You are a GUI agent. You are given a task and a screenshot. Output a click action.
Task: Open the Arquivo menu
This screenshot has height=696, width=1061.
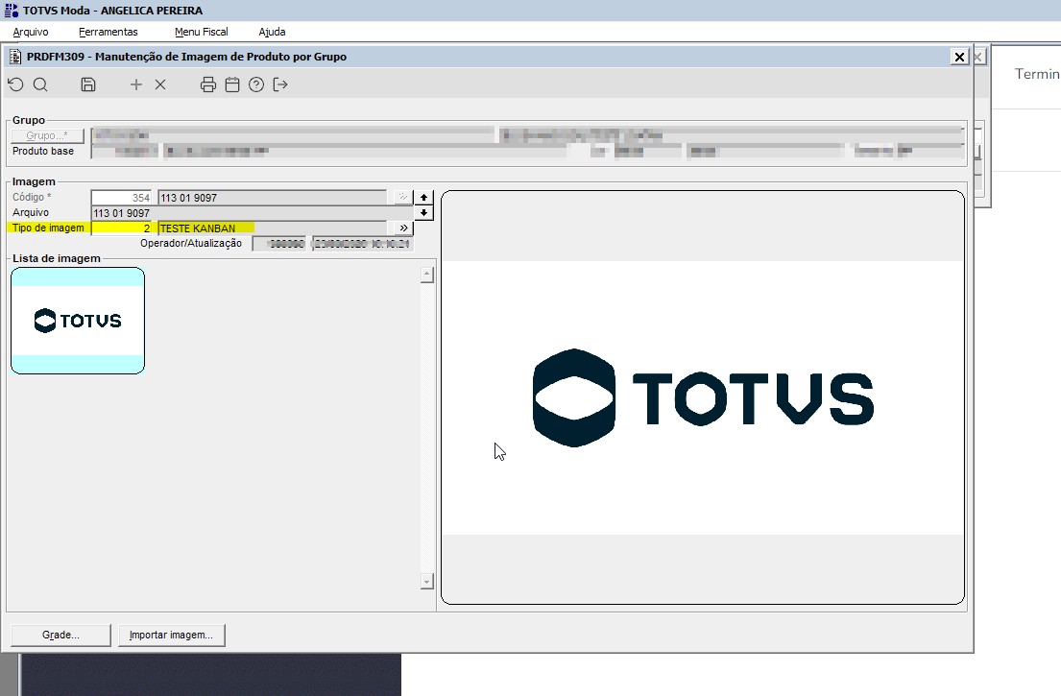(31, 32)
